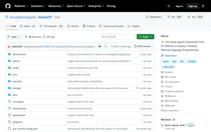
Task: Expand the Open Source menu
Action: point(76,6)
